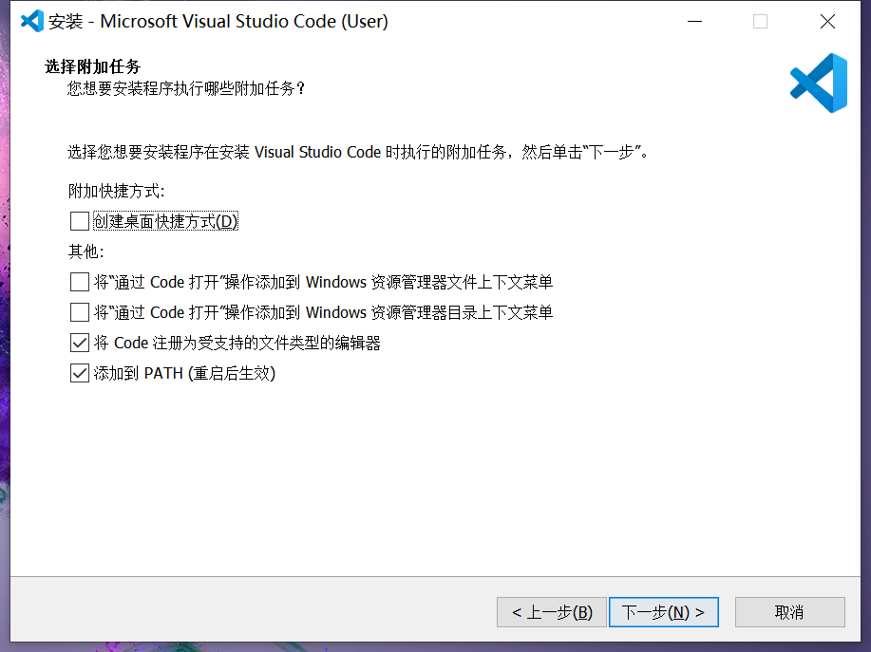Image resolution: width=871 pixels, height=652 pixels.
Task: Click the VS Code icon in title bar
Action: (x=28, y=20)
